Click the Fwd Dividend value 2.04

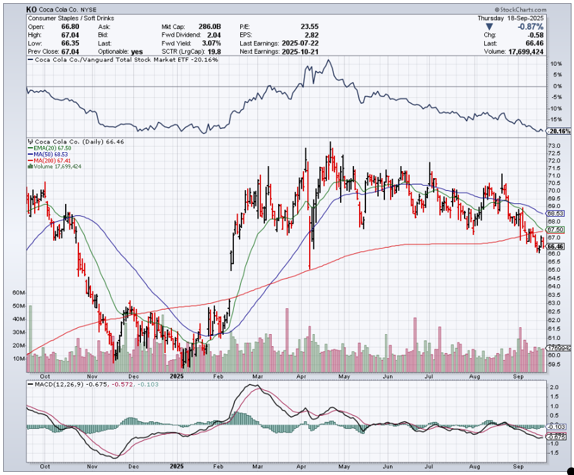tap(214, 35)
